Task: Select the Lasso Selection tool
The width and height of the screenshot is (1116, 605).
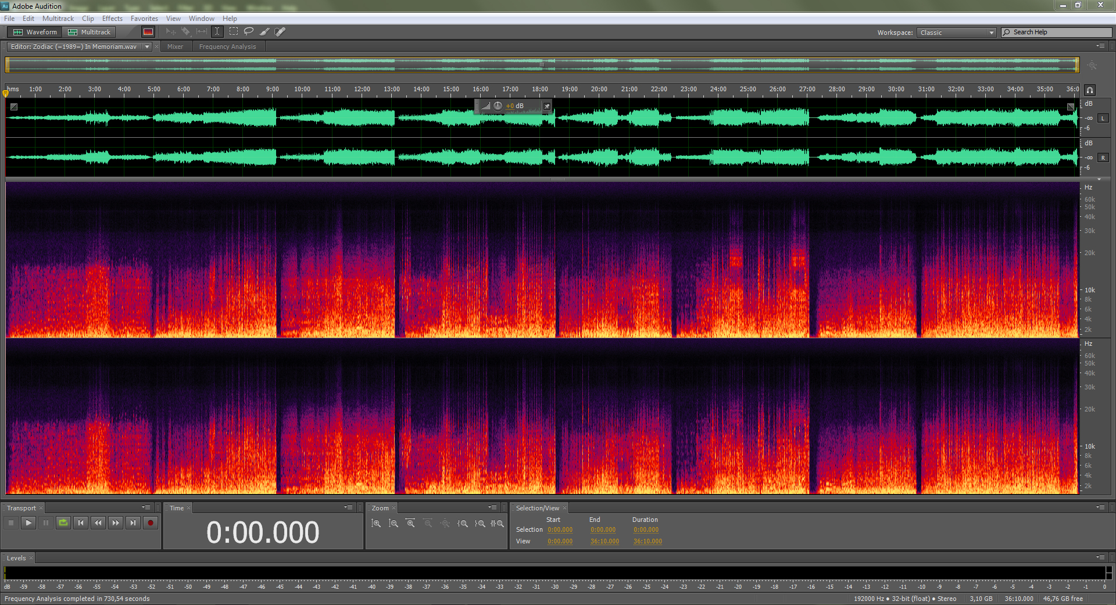Action: coord(249,31)
